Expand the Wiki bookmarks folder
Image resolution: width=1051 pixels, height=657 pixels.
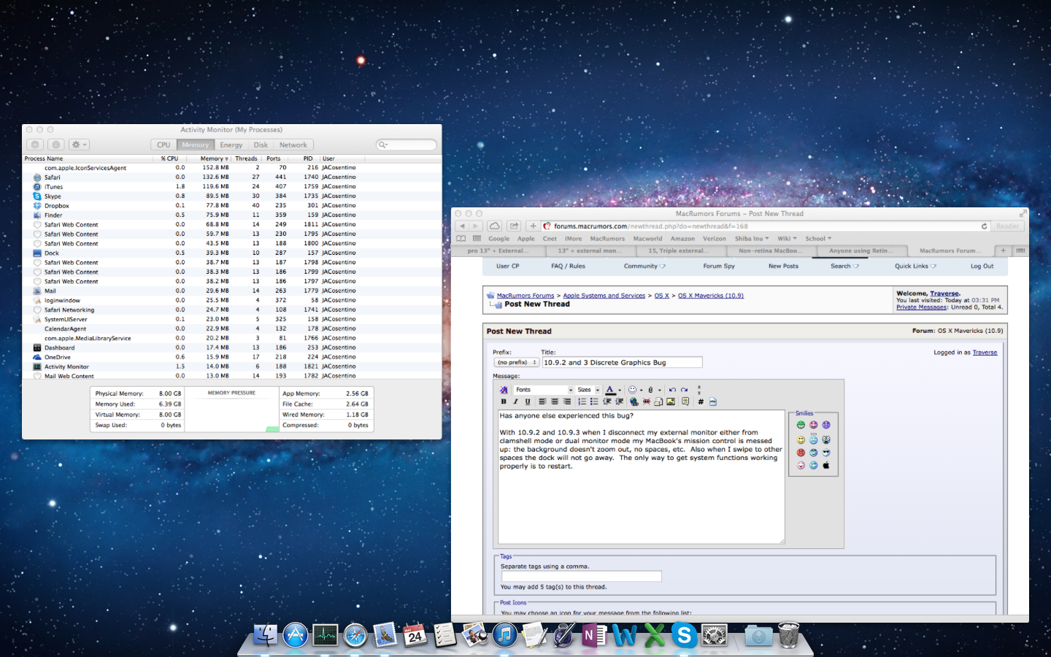(x=787, y=239)
